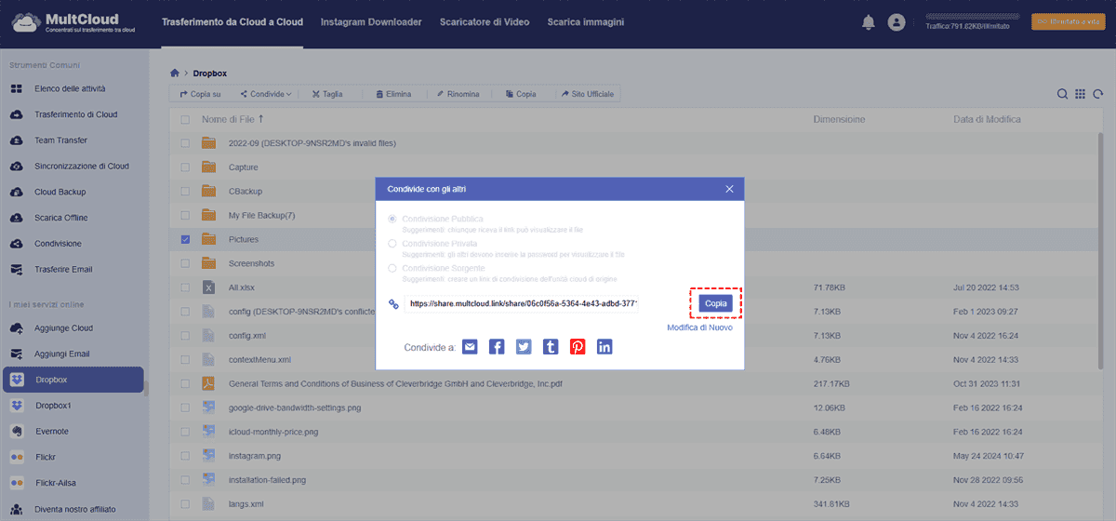
Task: Open Sincronizzazione di Cloud in sidebar
Action: pyautogui.click(x=82, y=167)
